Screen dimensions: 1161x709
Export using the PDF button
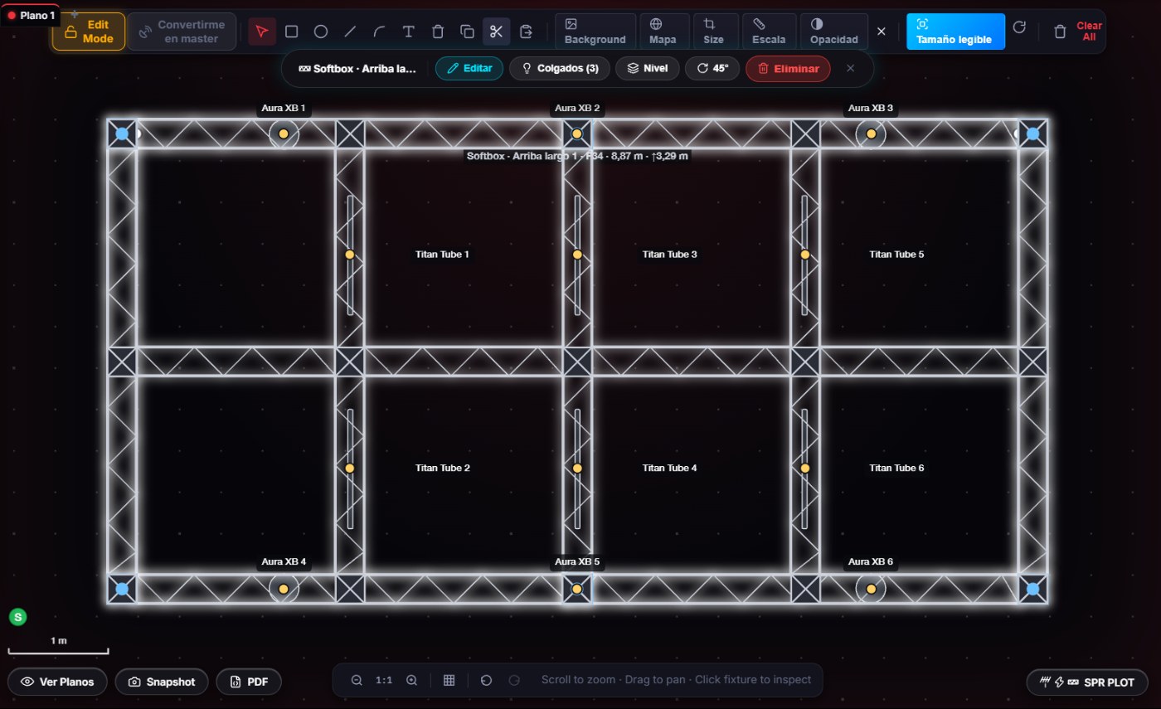click(249, 682)
